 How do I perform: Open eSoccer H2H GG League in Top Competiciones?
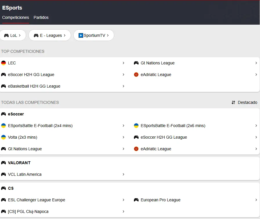tap(31, 75)
